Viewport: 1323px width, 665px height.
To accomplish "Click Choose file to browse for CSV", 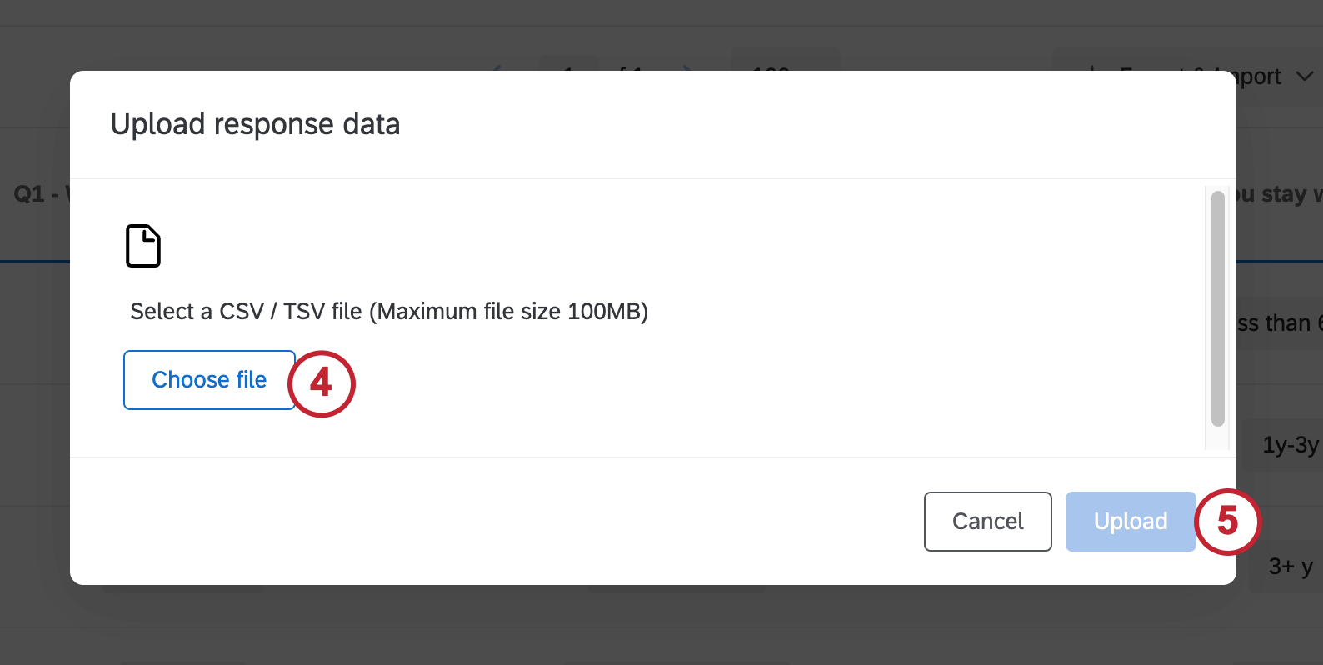I will point(209,379).
